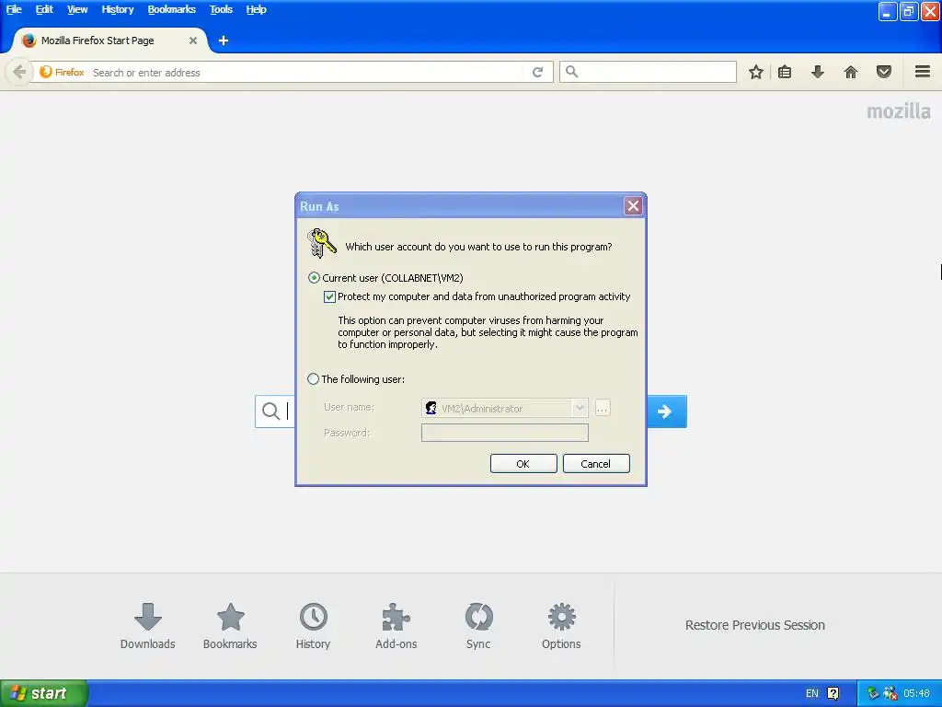Confirm with the OK button
The image size is (942, 707).
(523, 464)
